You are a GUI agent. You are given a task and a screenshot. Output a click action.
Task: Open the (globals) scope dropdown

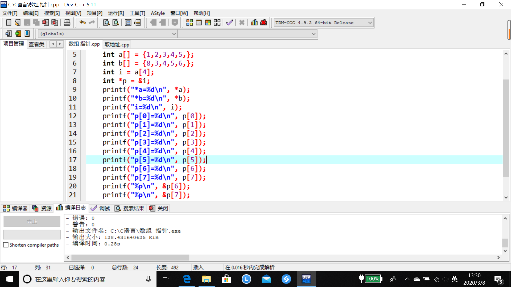tap(174, 34)
